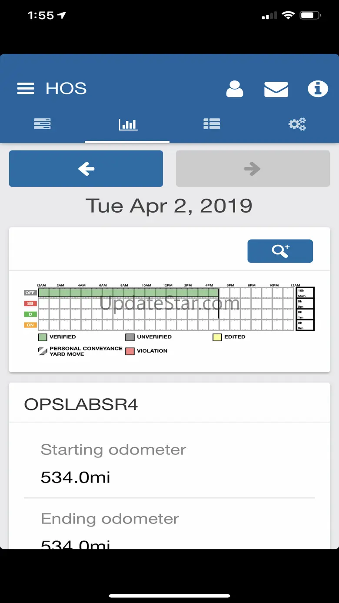Open the hamburger menu
This screenshot has width=339, height=603.
pos(26,89)
